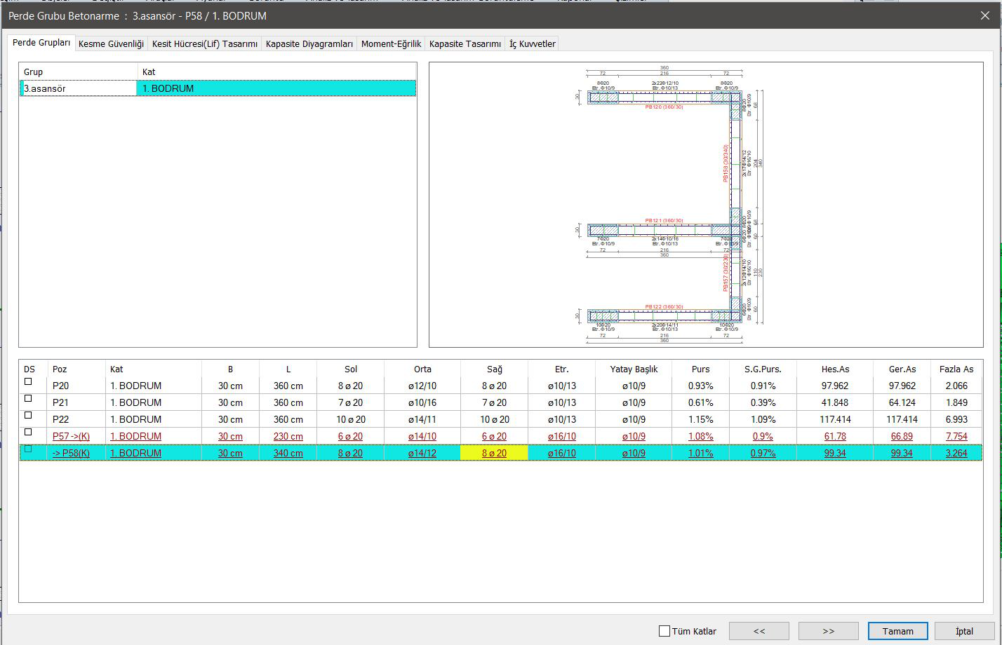1002x645 pixels.
Task: Select the 1. BODRUM cell in group list
Action: pyautogui.click(x=277, y=88)
